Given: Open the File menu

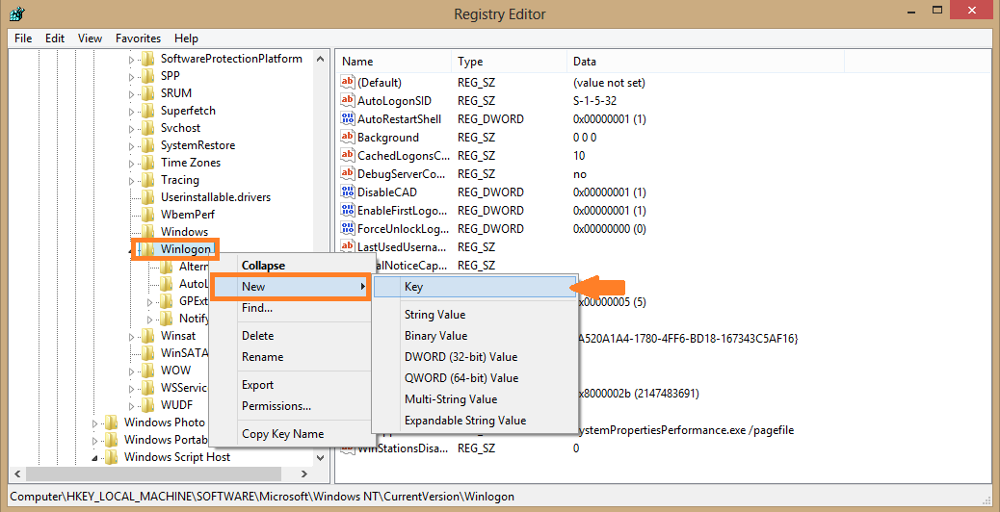Looking at the screenshot, I should point(23,38).
